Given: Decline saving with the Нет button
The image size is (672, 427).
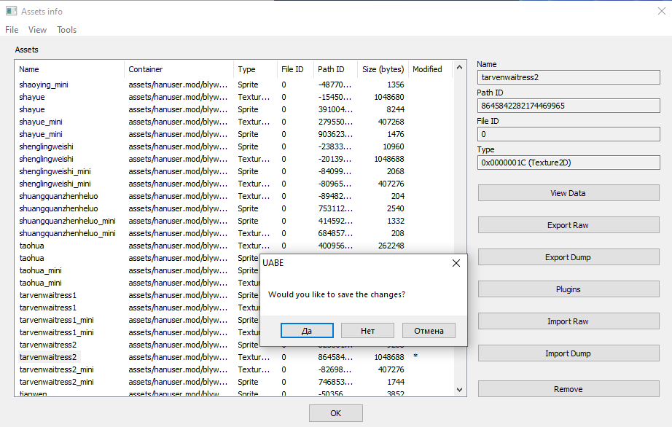Looking at the screenshot, I should click(x=368, y=331).
